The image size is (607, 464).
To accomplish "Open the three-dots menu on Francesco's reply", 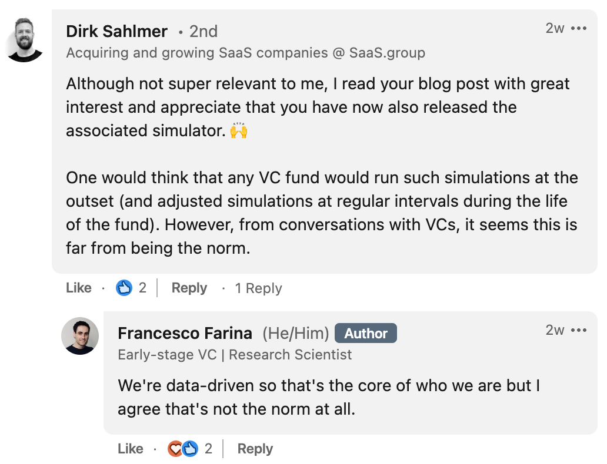I will pos(579,330).
